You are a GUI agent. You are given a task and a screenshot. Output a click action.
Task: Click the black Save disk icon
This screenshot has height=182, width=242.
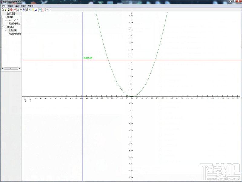(x=8, y=10)
